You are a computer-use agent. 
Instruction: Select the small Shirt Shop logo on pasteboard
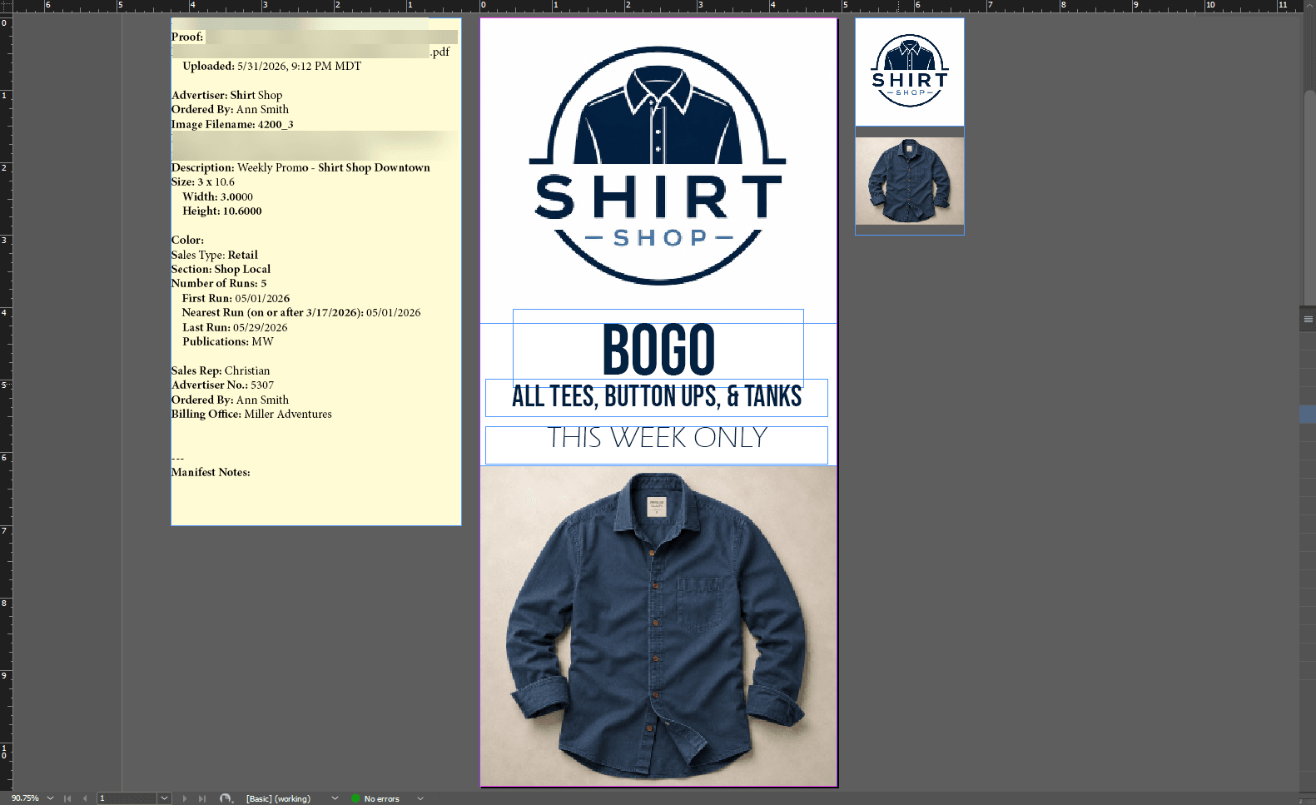coord(910,72)
